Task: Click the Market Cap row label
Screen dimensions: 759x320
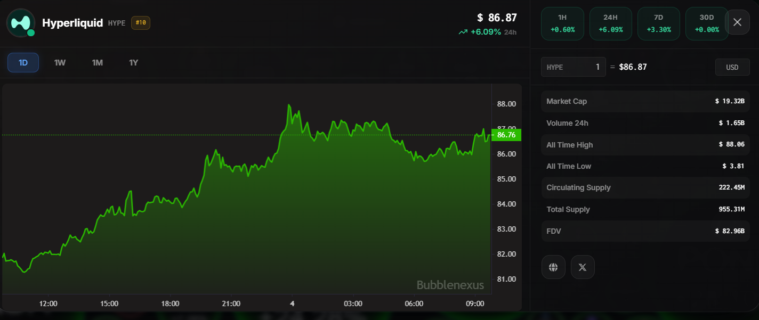Action: coord(567,101)
